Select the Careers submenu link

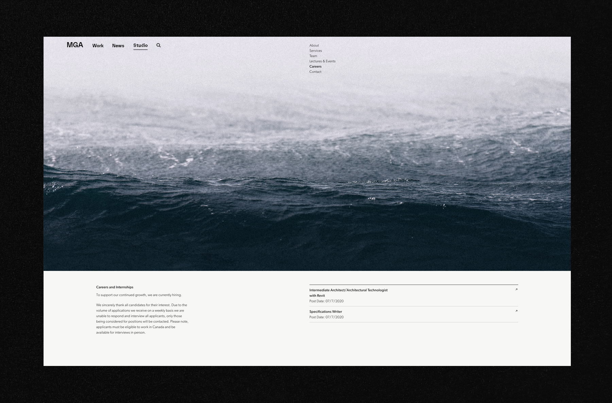click(x=315, y=67)
